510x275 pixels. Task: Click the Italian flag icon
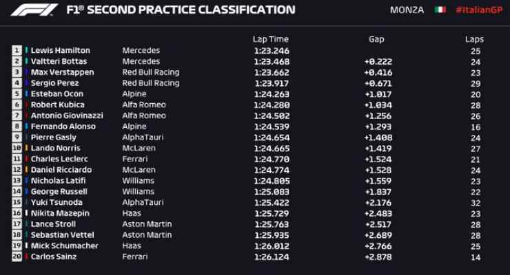[x=440, y=10]
